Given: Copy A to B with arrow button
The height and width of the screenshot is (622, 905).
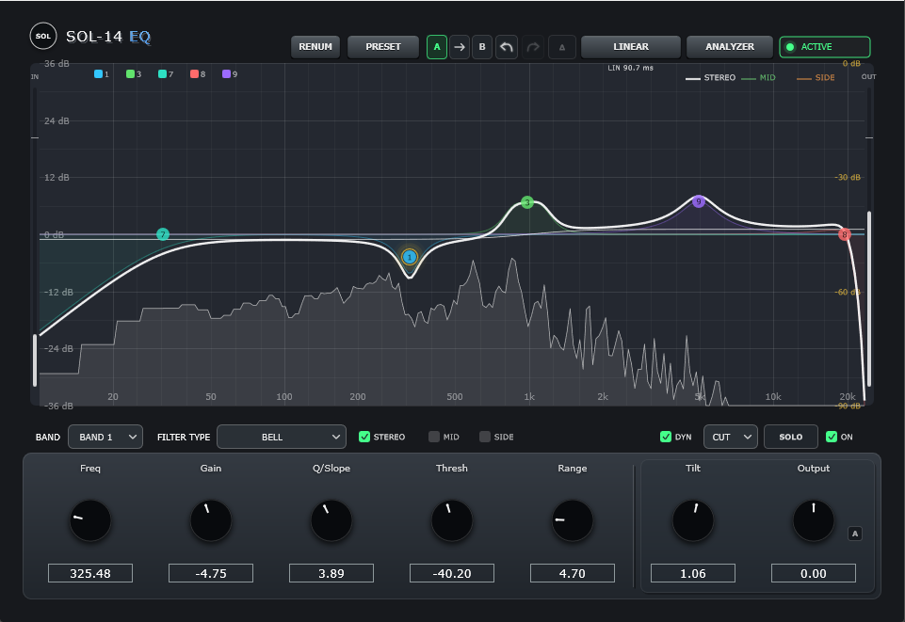Looking at the screenshot, I should point(460,47).
